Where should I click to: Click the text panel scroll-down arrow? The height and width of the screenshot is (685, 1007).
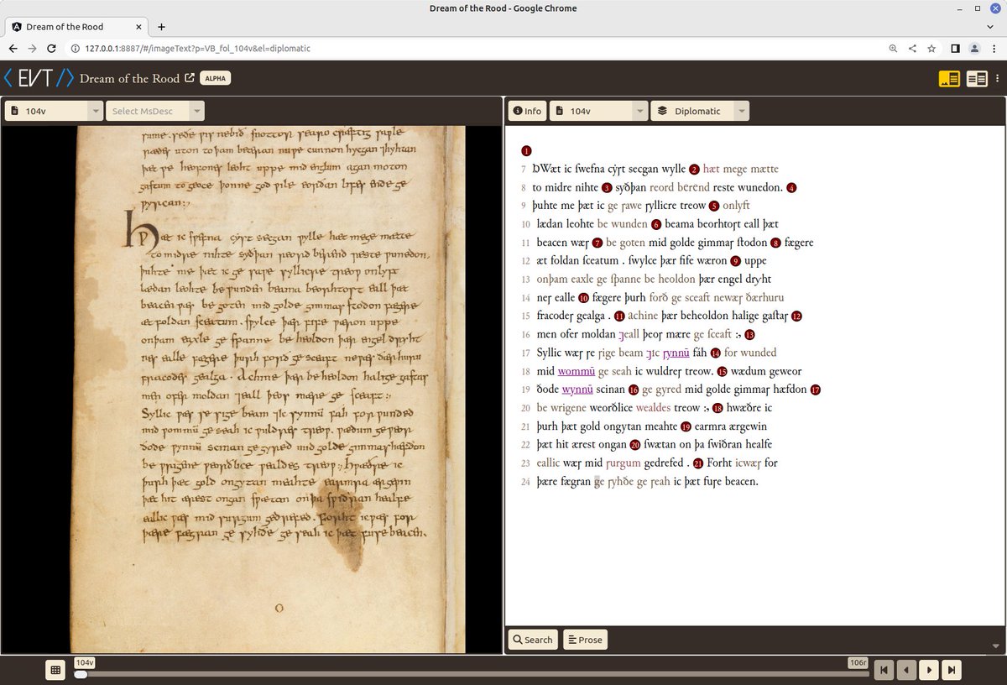coord(996,646)
